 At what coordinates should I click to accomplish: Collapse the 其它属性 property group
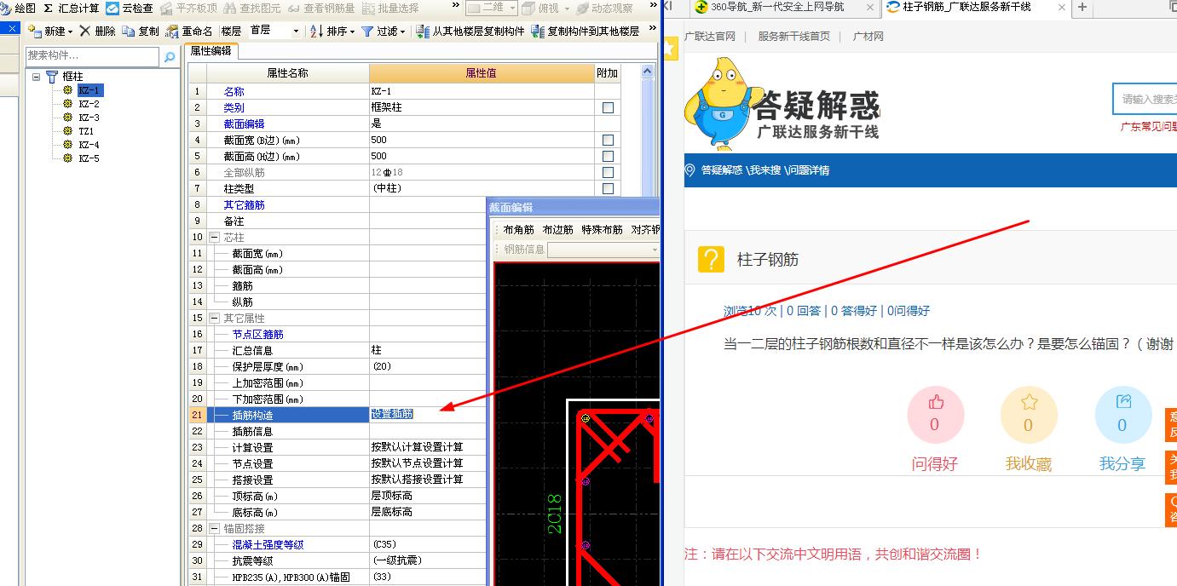tap(214, 318)
